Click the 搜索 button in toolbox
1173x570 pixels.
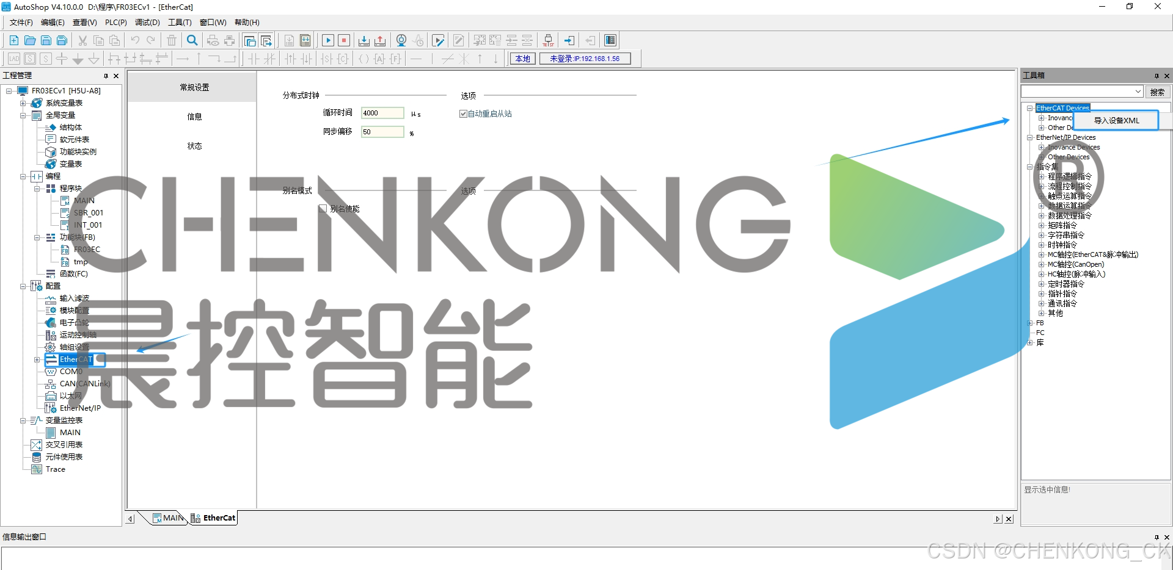1157,92
